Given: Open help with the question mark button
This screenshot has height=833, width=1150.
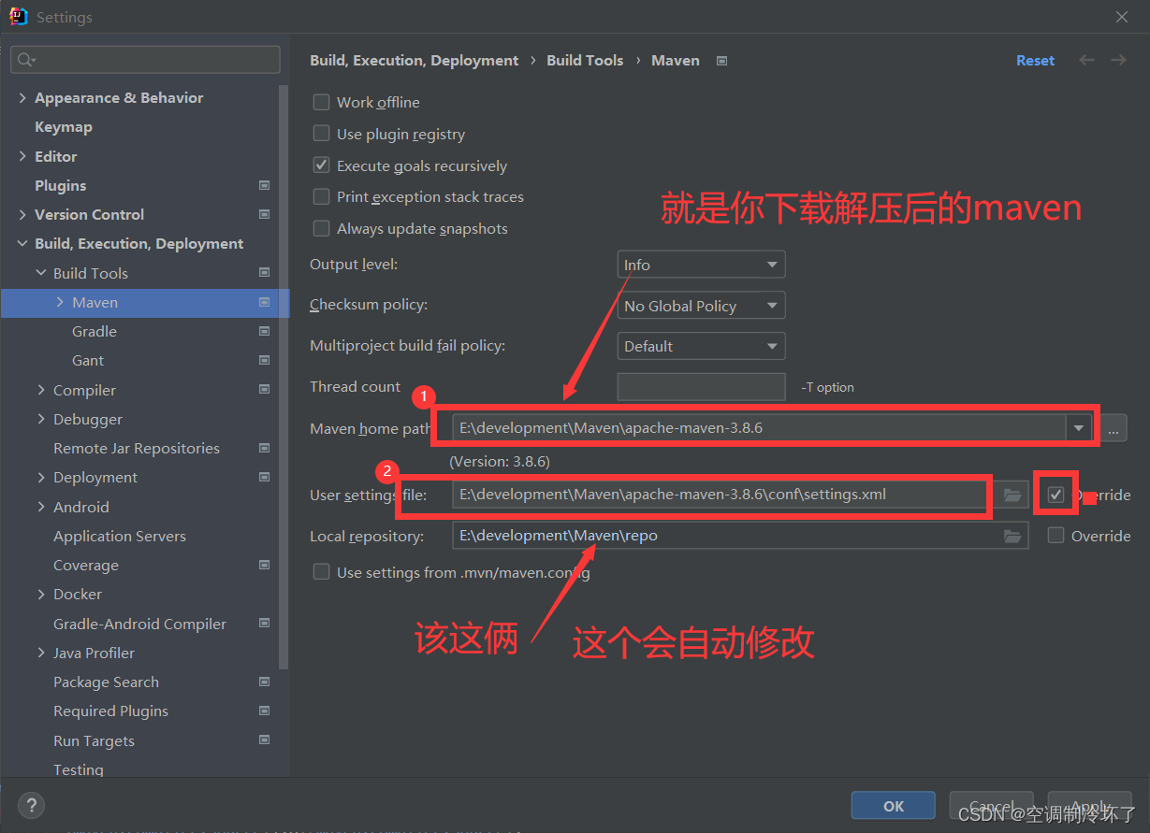Looking at the screenshot, I should tap(31, 805).
